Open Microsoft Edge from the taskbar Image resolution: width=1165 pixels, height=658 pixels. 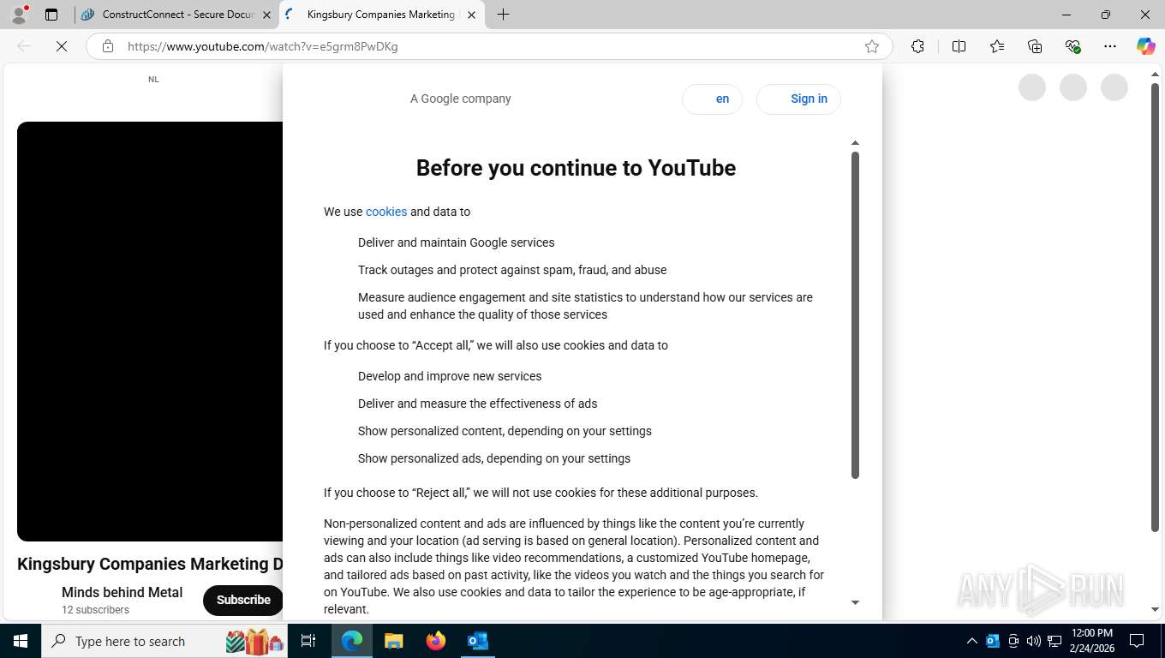pos(352,641)
